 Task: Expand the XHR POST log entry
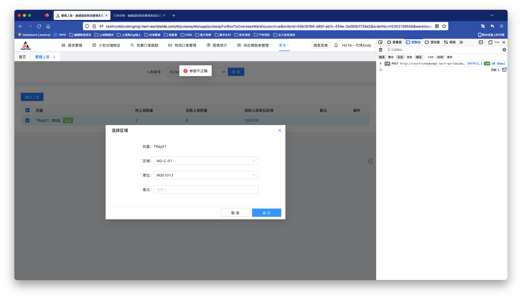pyautogui.click(x=380, y=64)
